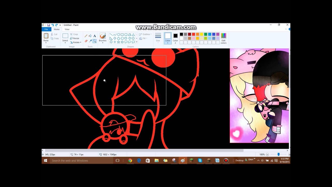Viewport: 332px width, 187px height.
Task: Open Google Chrome from the taskbar
Action: click(130, 161)
